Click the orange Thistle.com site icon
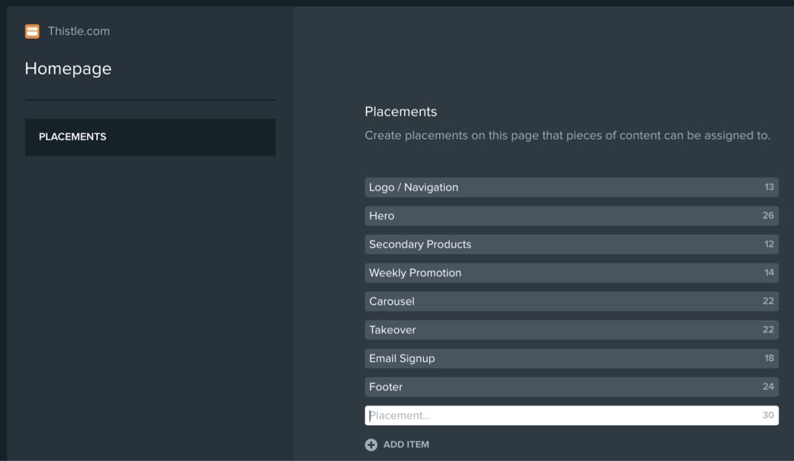This screenshot has height=461, width=794. click(x=32, y=32)
